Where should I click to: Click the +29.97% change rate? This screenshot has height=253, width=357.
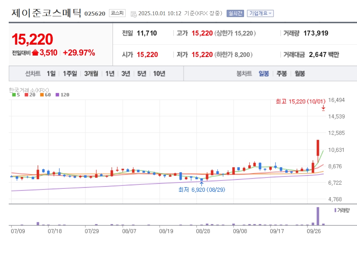[x=79, y=53]
